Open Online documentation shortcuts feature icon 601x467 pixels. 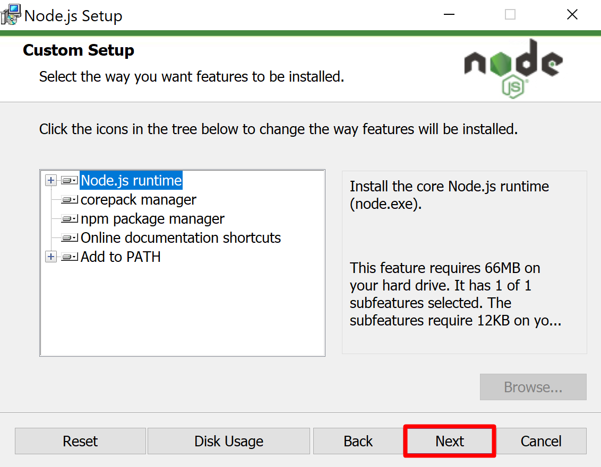(x=70, y=238)
